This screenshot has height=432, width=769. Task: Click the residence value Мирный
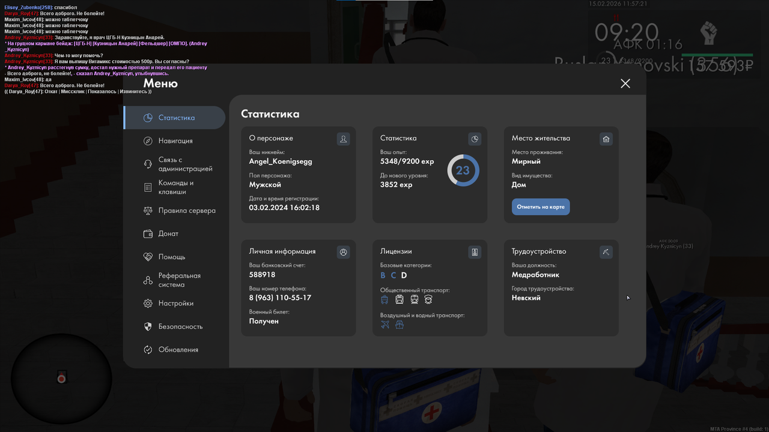[x=526, y=161]
